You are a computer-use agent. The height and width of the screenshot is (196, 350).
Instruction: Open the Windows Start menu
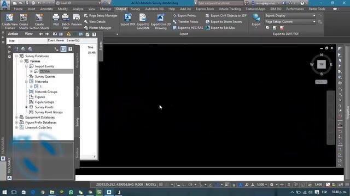coord(4,192)
